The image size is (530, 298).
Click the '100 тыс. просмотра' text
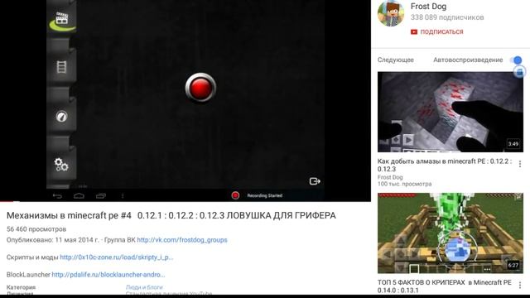pos(405,184)
